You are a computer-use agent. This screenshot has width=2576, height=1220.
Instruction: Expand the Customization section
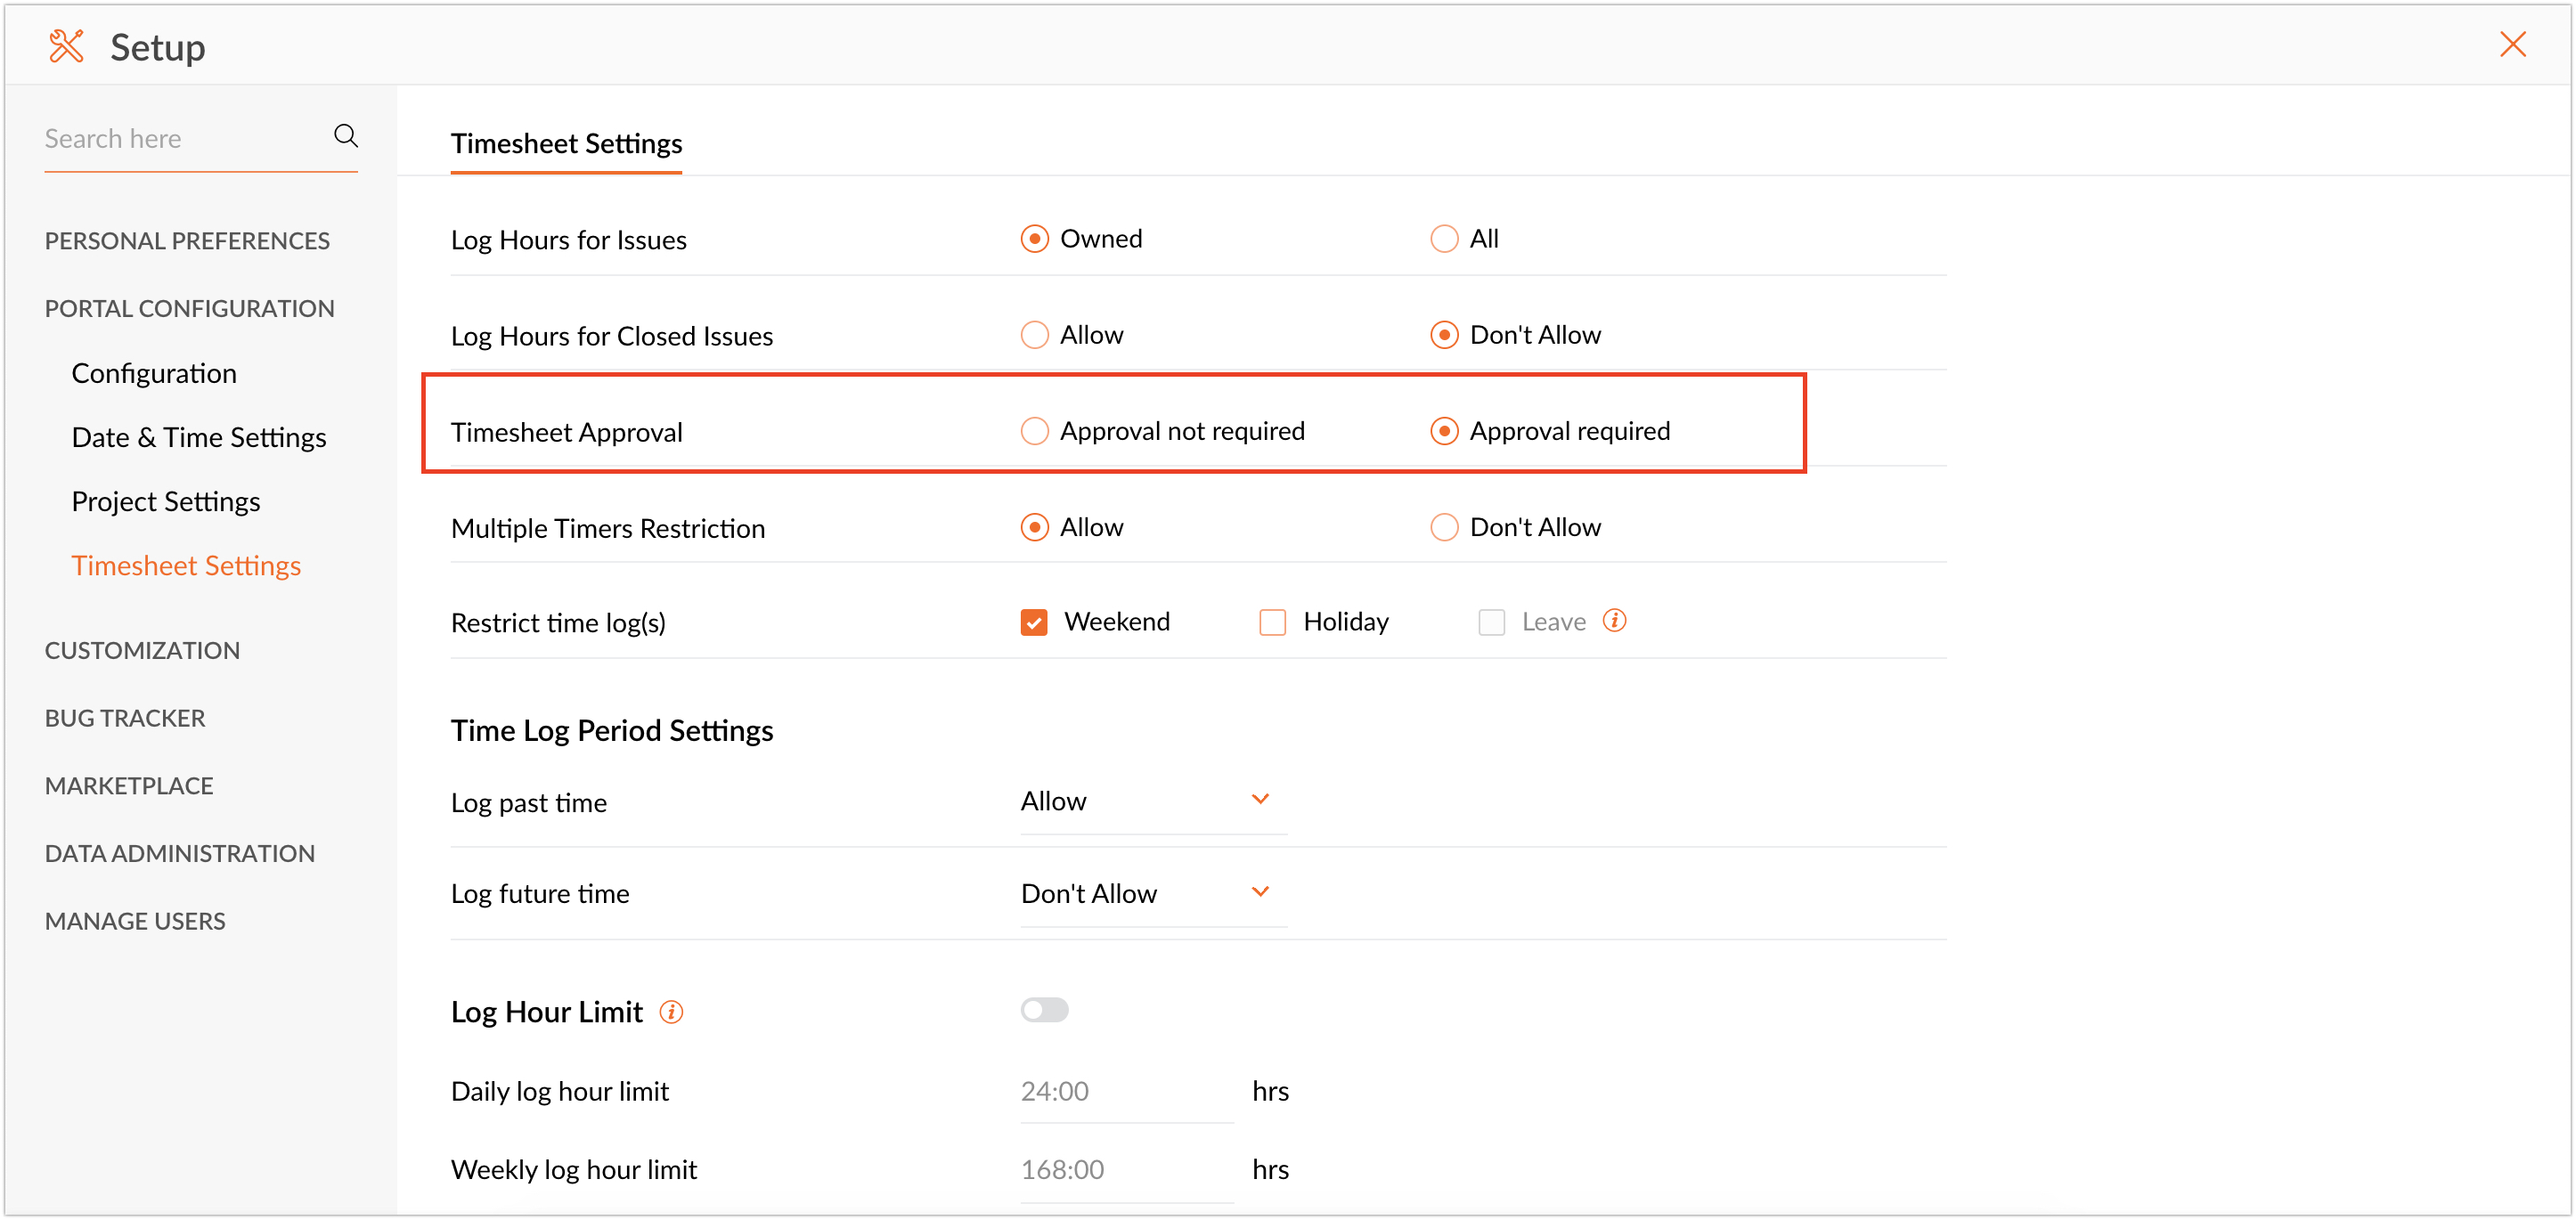[x=142, y=650]
